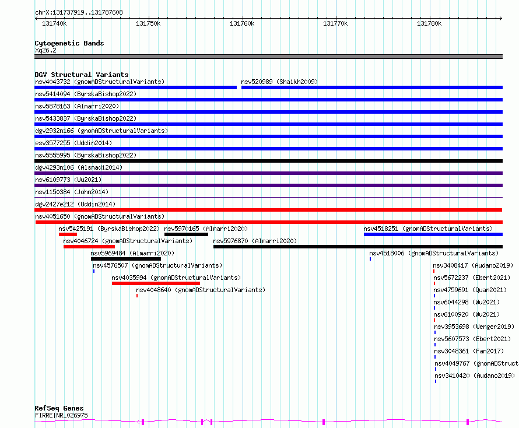Click nsv4046724 gnomADStructuralVariants label

128,241
